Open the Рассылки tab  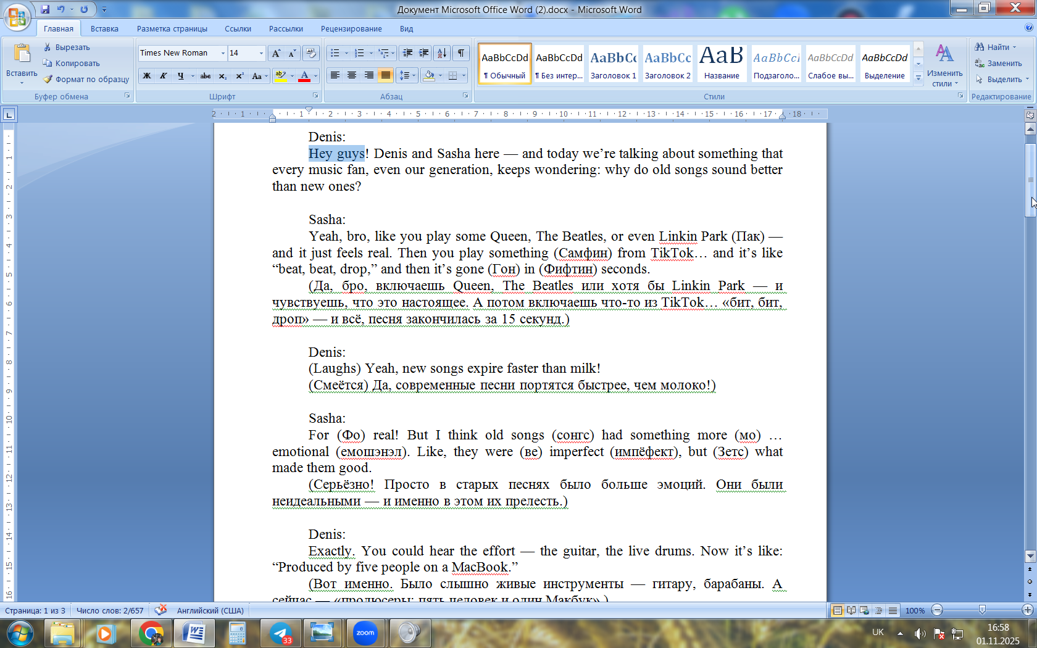point(286,28)
